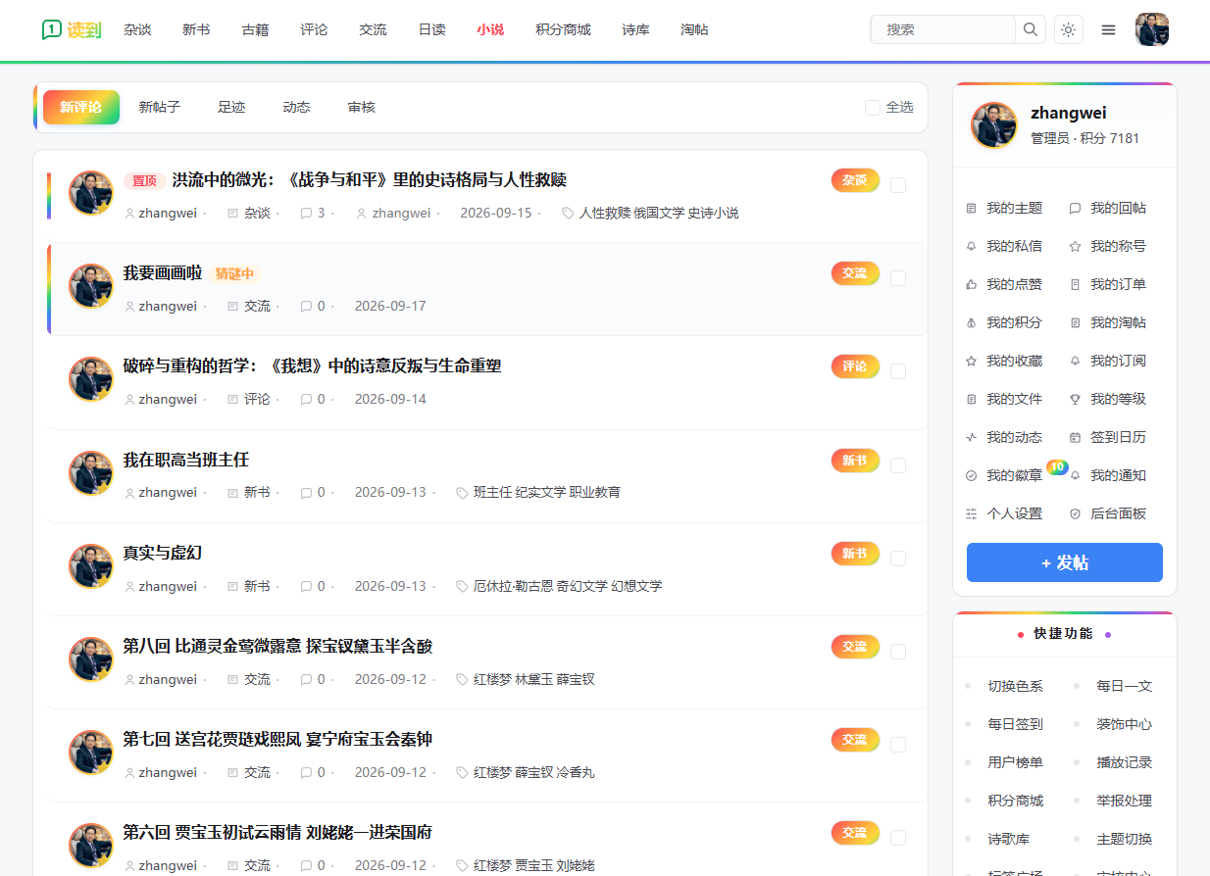Check the box for 破碎与重构的哲学 post

tap(898, 371)
